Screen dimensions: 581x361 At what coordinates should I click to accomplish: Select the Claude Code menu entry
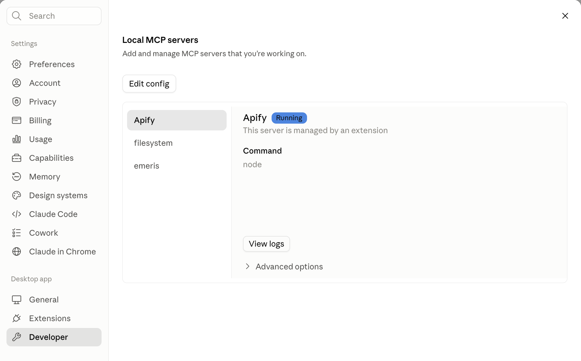pyautogui.click(x=54, y=214)
